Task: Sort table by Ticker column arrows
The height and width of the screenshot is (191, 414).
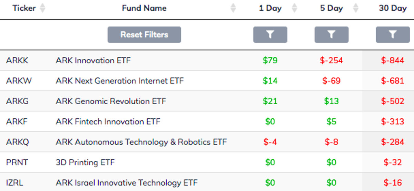Action: point(42,8)
